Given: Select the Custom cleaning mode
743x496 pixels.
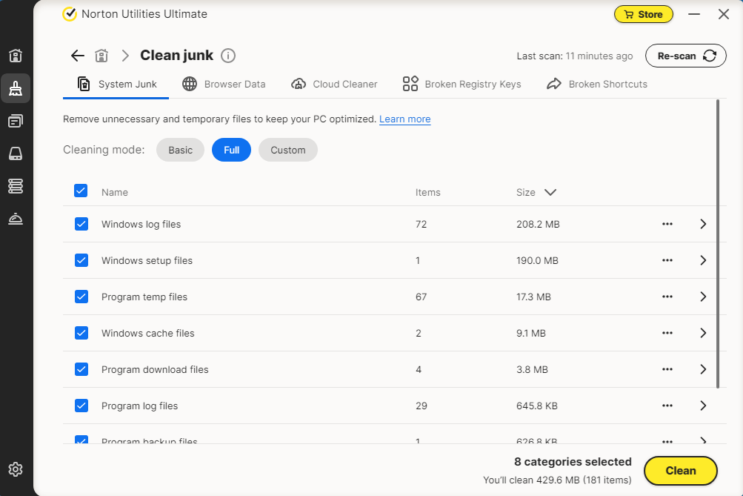Looking at the screenshot, I should click(287, 150).
